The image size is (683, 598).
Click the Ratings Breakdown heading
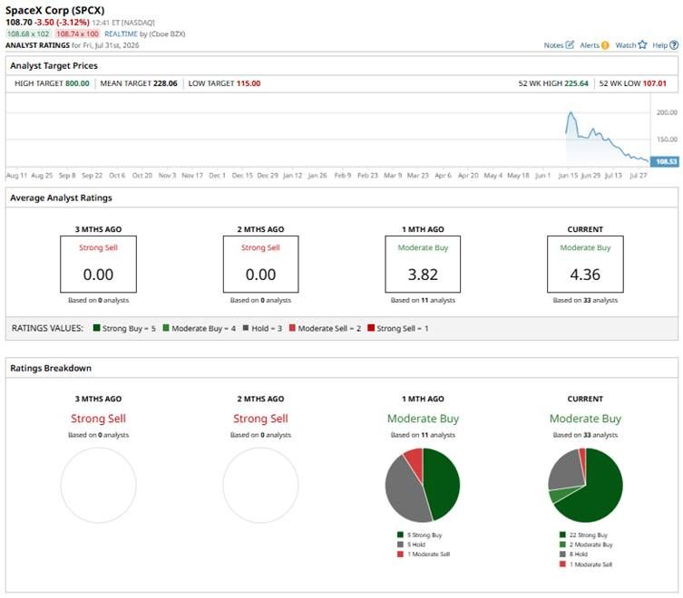(x=51, y=368)
